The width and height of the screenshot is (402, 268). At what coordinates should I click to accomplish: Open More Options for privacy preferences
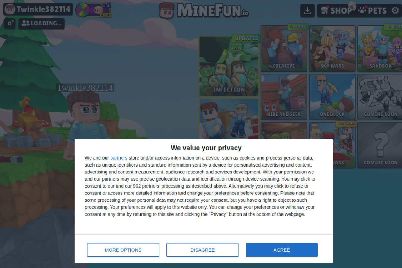tap(123, 250)
